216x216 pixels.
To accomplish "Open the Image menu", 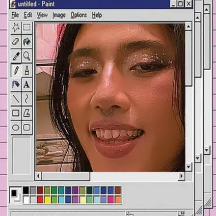I will 59,15.
